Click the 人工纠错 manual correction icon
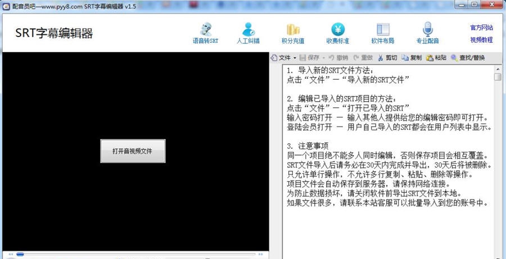The height and width of the screenshot is (259, 506). click(247, 31)
